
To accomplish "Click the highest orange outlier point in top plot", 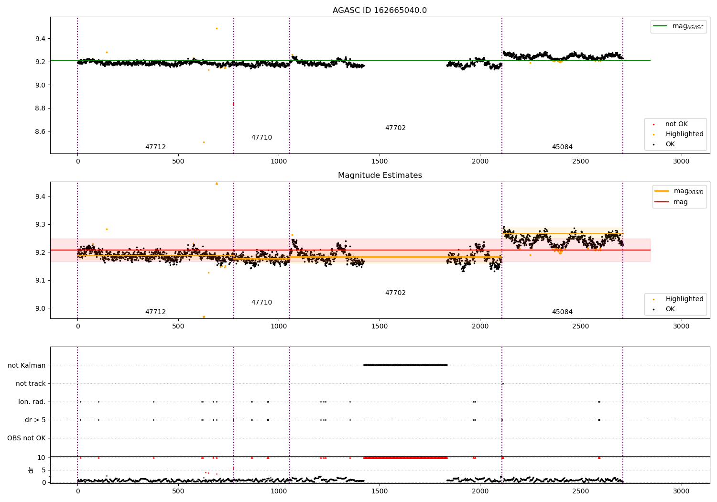I will click(217, 28).
